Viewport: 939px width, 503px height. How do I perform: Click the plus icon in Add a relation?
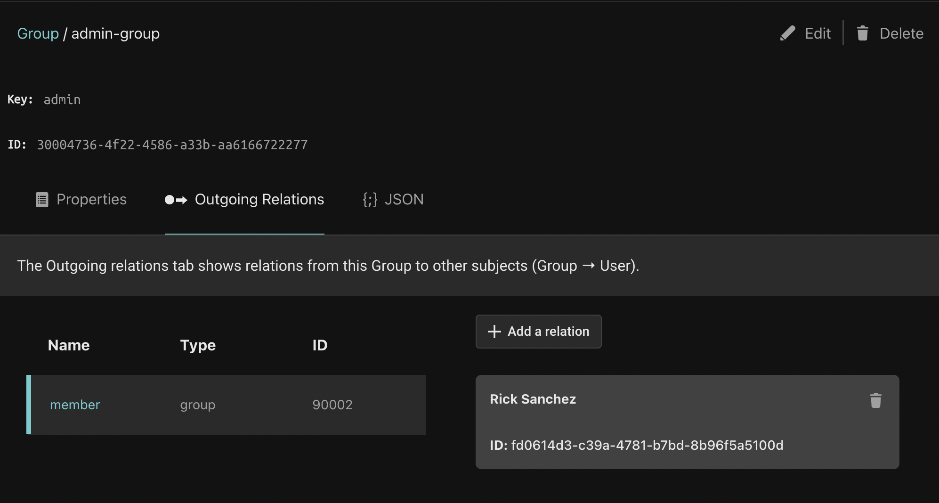click(494, 332)
